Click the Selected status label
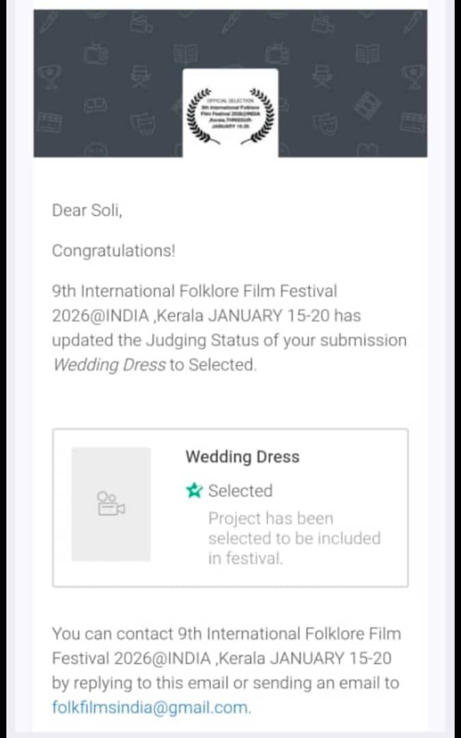This screenshot has width=461, height=738. [x=240, y=491]
